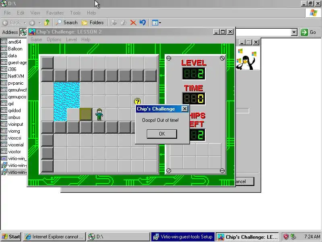Open the File menu in Explorer window
This screenshot has width=322, height=242.
click(7, 13)
